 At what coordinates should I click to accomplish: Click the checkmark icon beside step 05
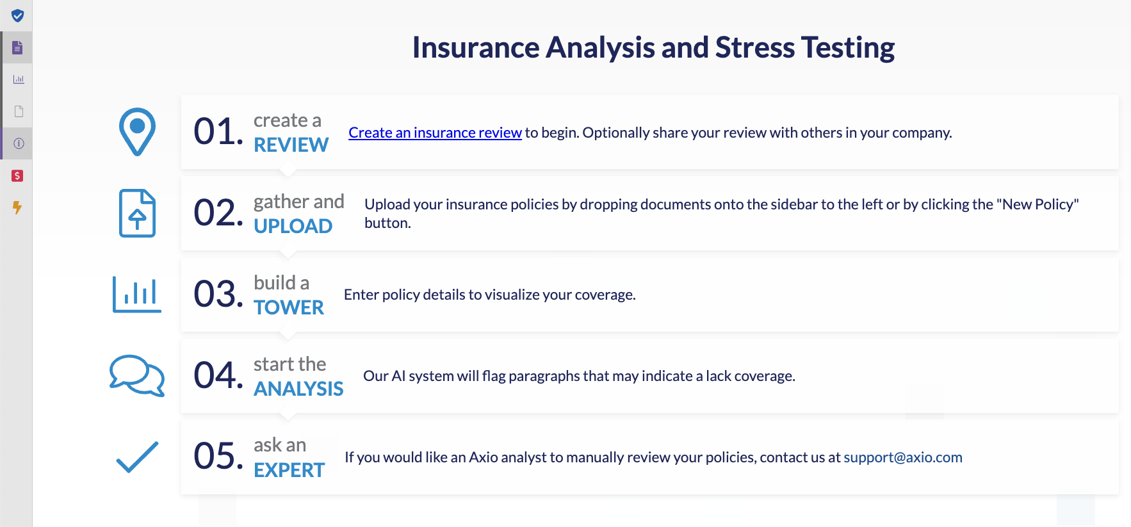[x=137, y=457]
